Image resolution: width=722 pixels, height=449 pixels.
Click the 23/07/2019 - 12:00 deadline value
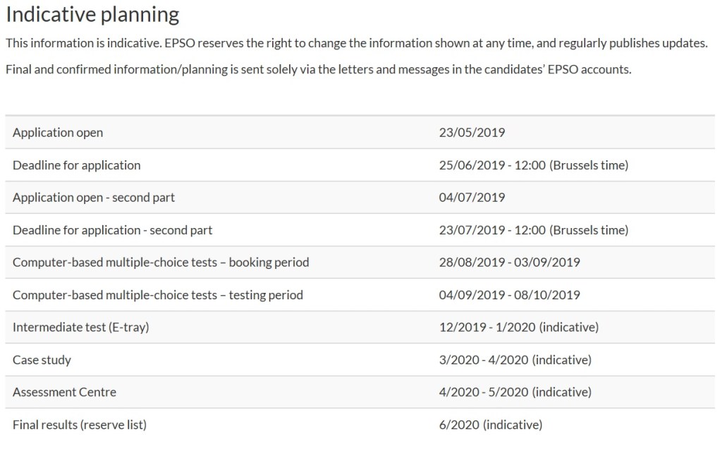click(533, 230)
